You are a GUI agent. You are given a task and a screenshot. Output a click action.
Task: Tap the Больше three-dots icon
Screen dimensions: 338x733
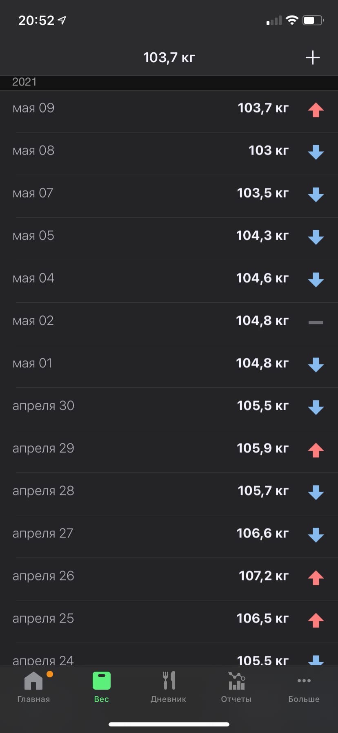[304, 681]
